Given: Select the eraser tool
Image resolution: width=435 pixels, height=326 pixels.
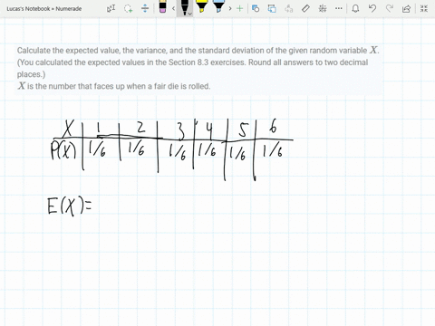Looking at the screenshot, I should coord(162,6).
